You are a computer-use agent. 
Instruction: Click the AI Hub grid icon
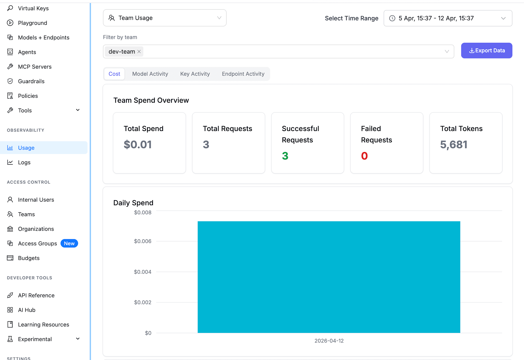tap(10, 310)
